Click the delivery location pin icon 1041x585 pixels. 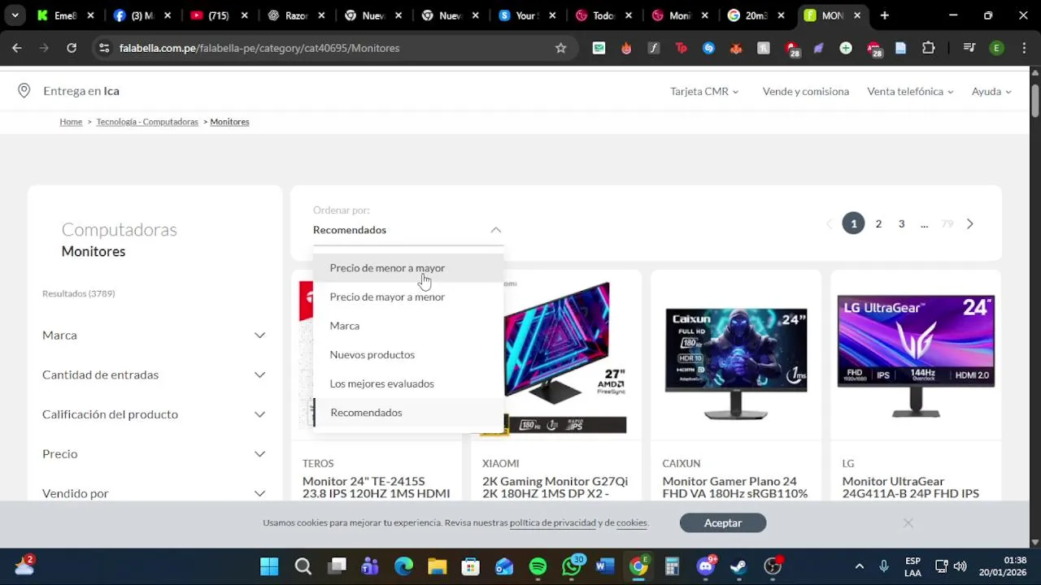click(24, 91)
